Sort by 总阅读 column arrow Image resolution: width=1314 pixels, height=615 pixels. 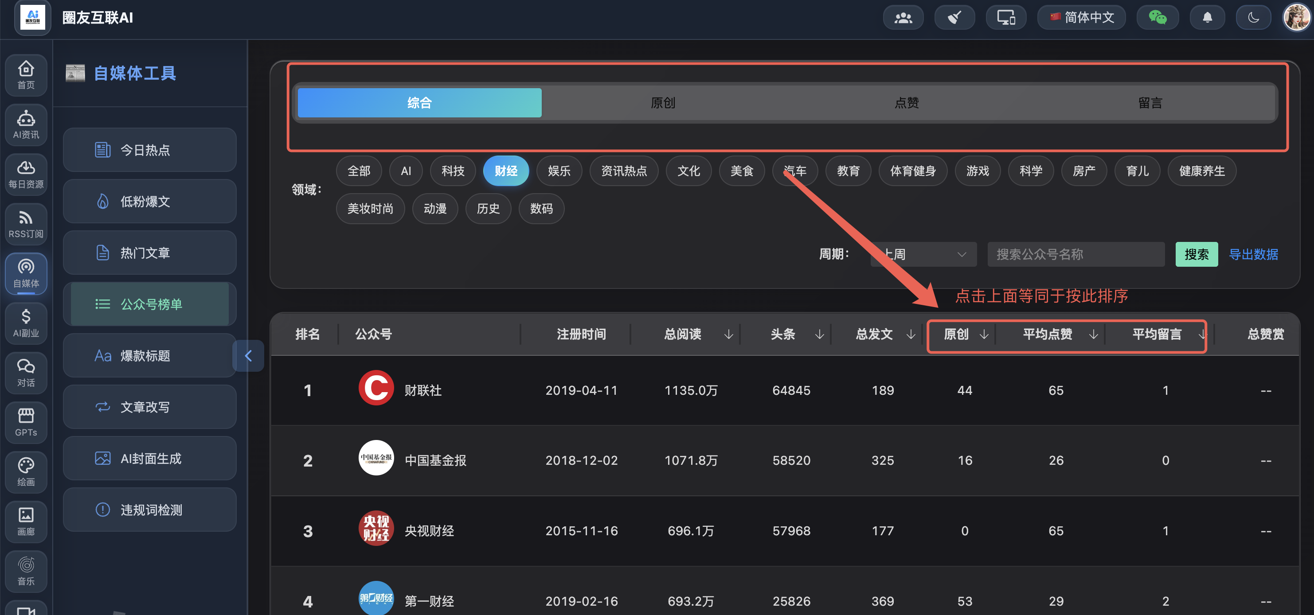click(x=728, y=335)
